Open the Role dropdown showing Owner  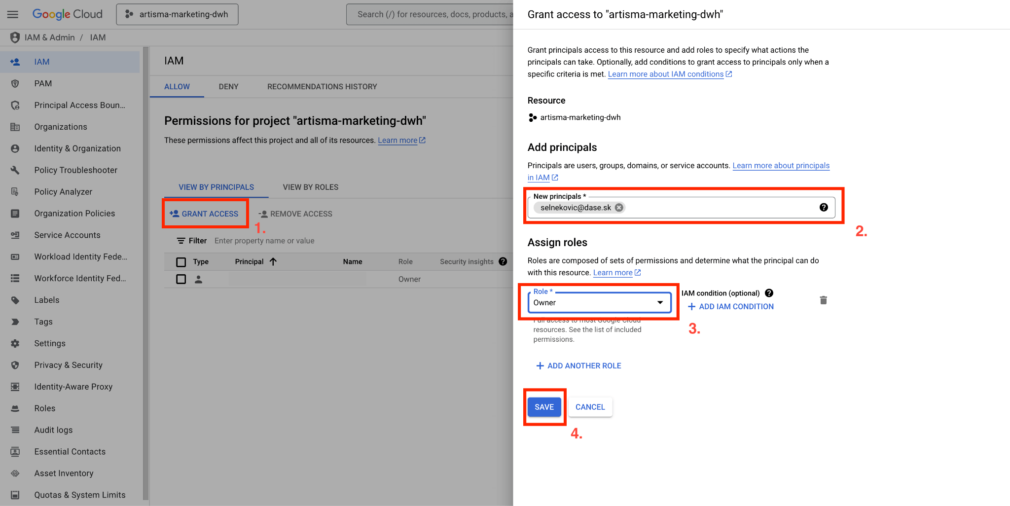(600, 303)
